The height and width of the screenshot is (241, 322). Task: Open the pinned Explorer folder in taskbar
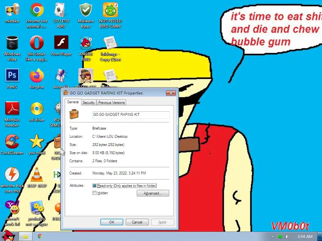[x=25, y=237]
